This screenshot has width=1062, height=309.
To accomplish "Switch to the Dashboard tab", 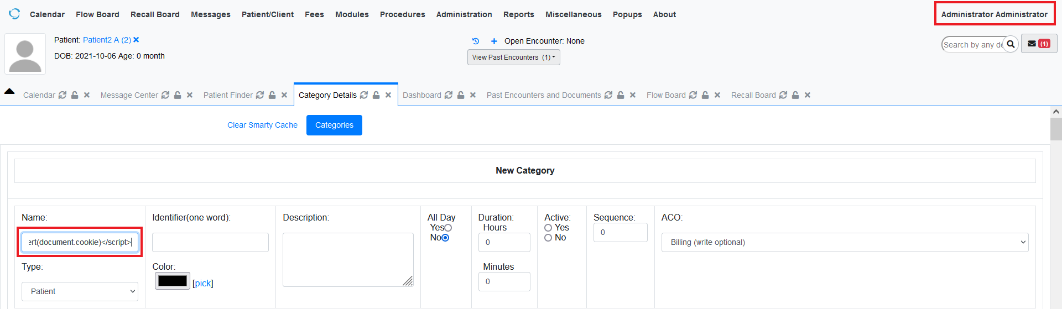I will tap(422, 95).
